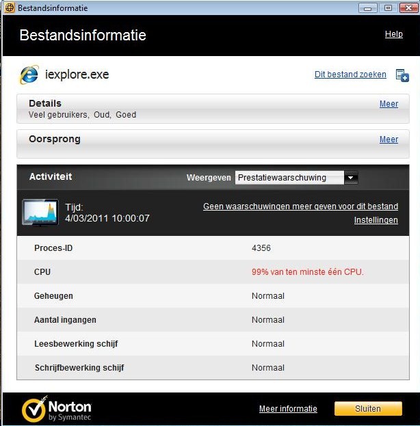Click the time stamp '4/03/2011 10:00:07'
This screenshot has width=420, height=426.
pos(107,218)
